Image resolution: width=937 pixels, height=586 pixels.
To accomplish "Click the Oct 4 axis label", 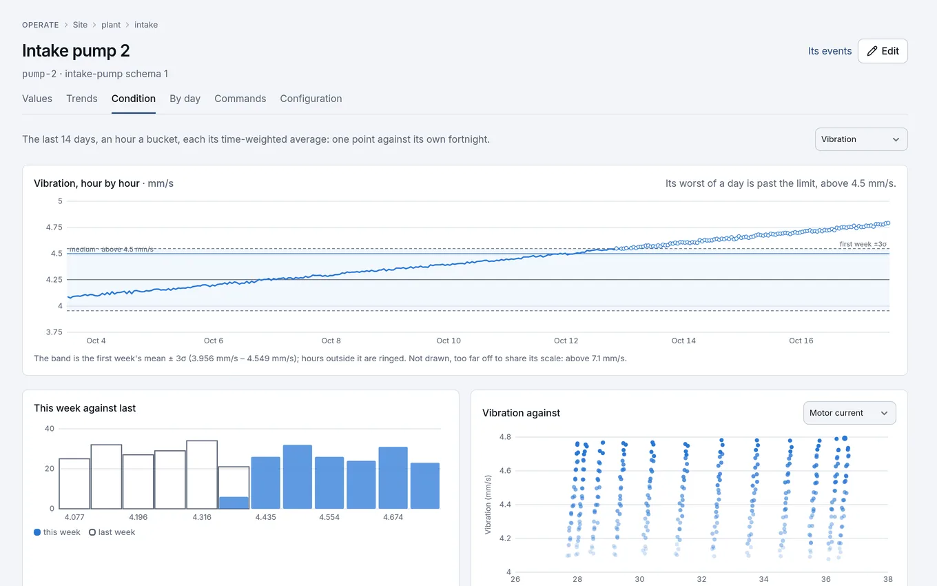I will click(96, 341).
